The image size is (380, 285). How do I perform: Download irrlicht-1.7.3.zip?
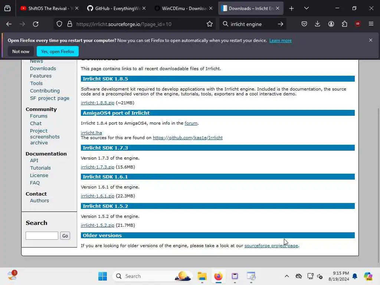click(x=98, y=167)
